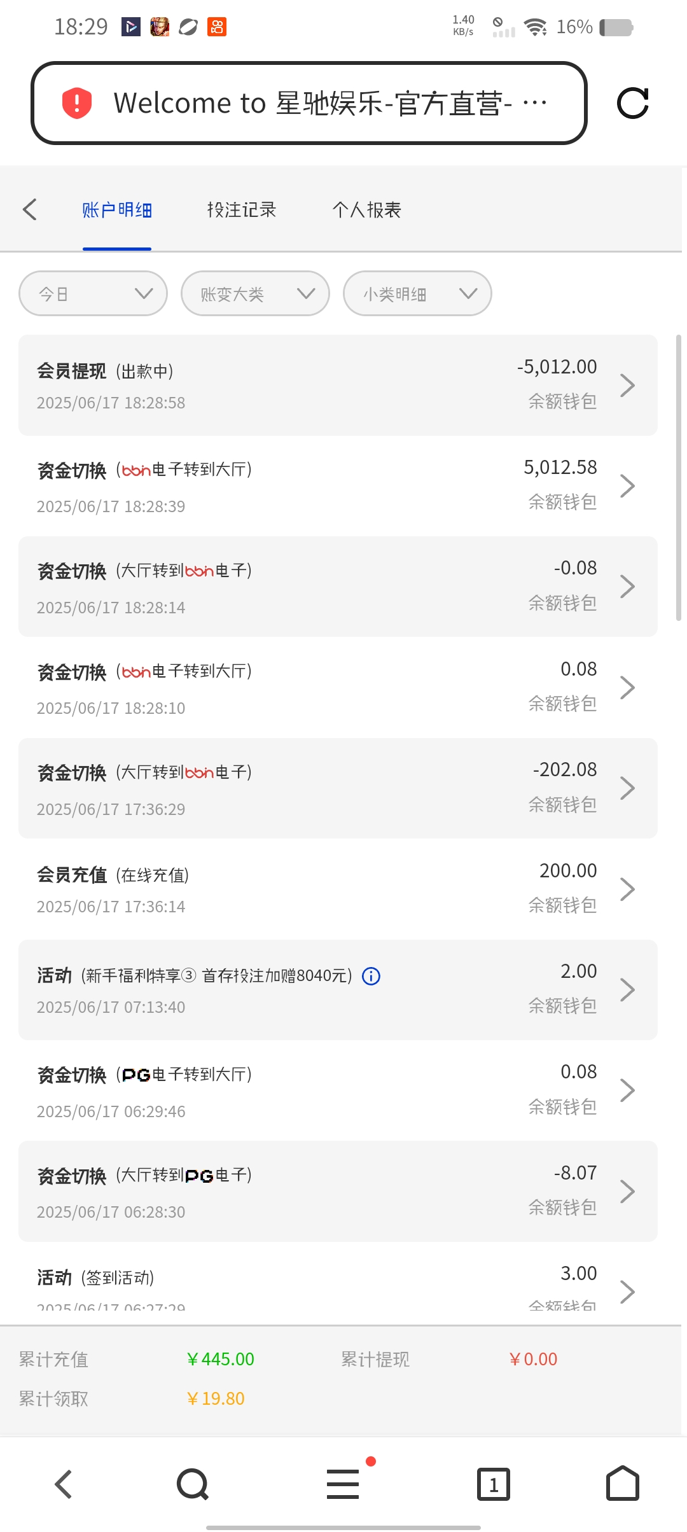Open the 签到活动 3.00 record

(337, 1285)
